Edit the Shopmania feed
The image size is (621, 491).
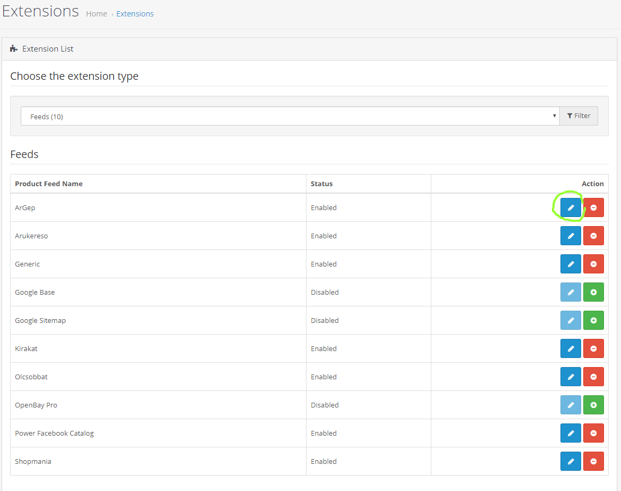pos(571,461)
